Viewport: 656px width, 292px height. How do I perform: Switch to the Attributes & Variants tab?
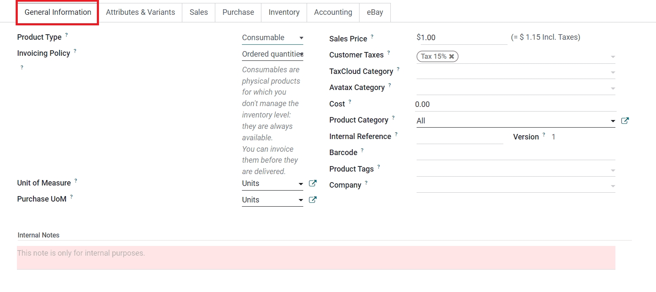(140, 12)
